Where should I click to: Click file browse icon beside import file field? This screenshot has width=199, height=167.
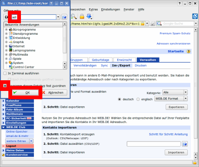tap(185, 144)
